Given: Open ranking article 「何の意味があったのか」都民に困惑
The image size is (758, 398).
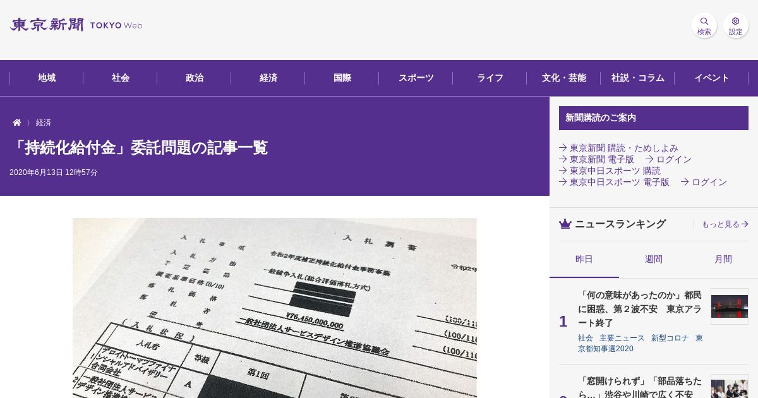Looking at the screenshot, I should (x=640, y=309).
